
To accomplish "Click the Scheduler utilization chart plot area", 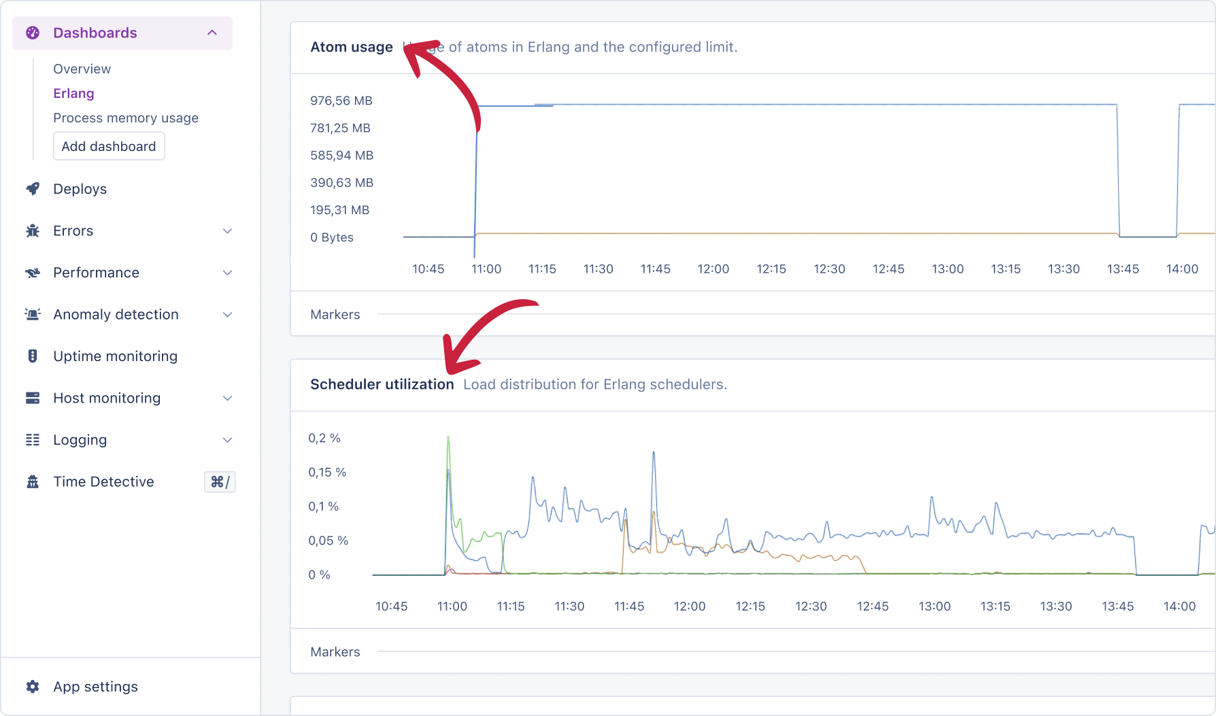I will (x=794, y=507).
